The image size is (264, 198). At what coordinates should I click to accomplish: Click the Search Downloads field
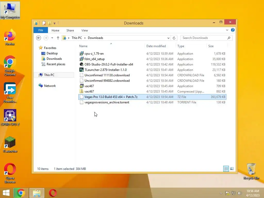(206, 38)
